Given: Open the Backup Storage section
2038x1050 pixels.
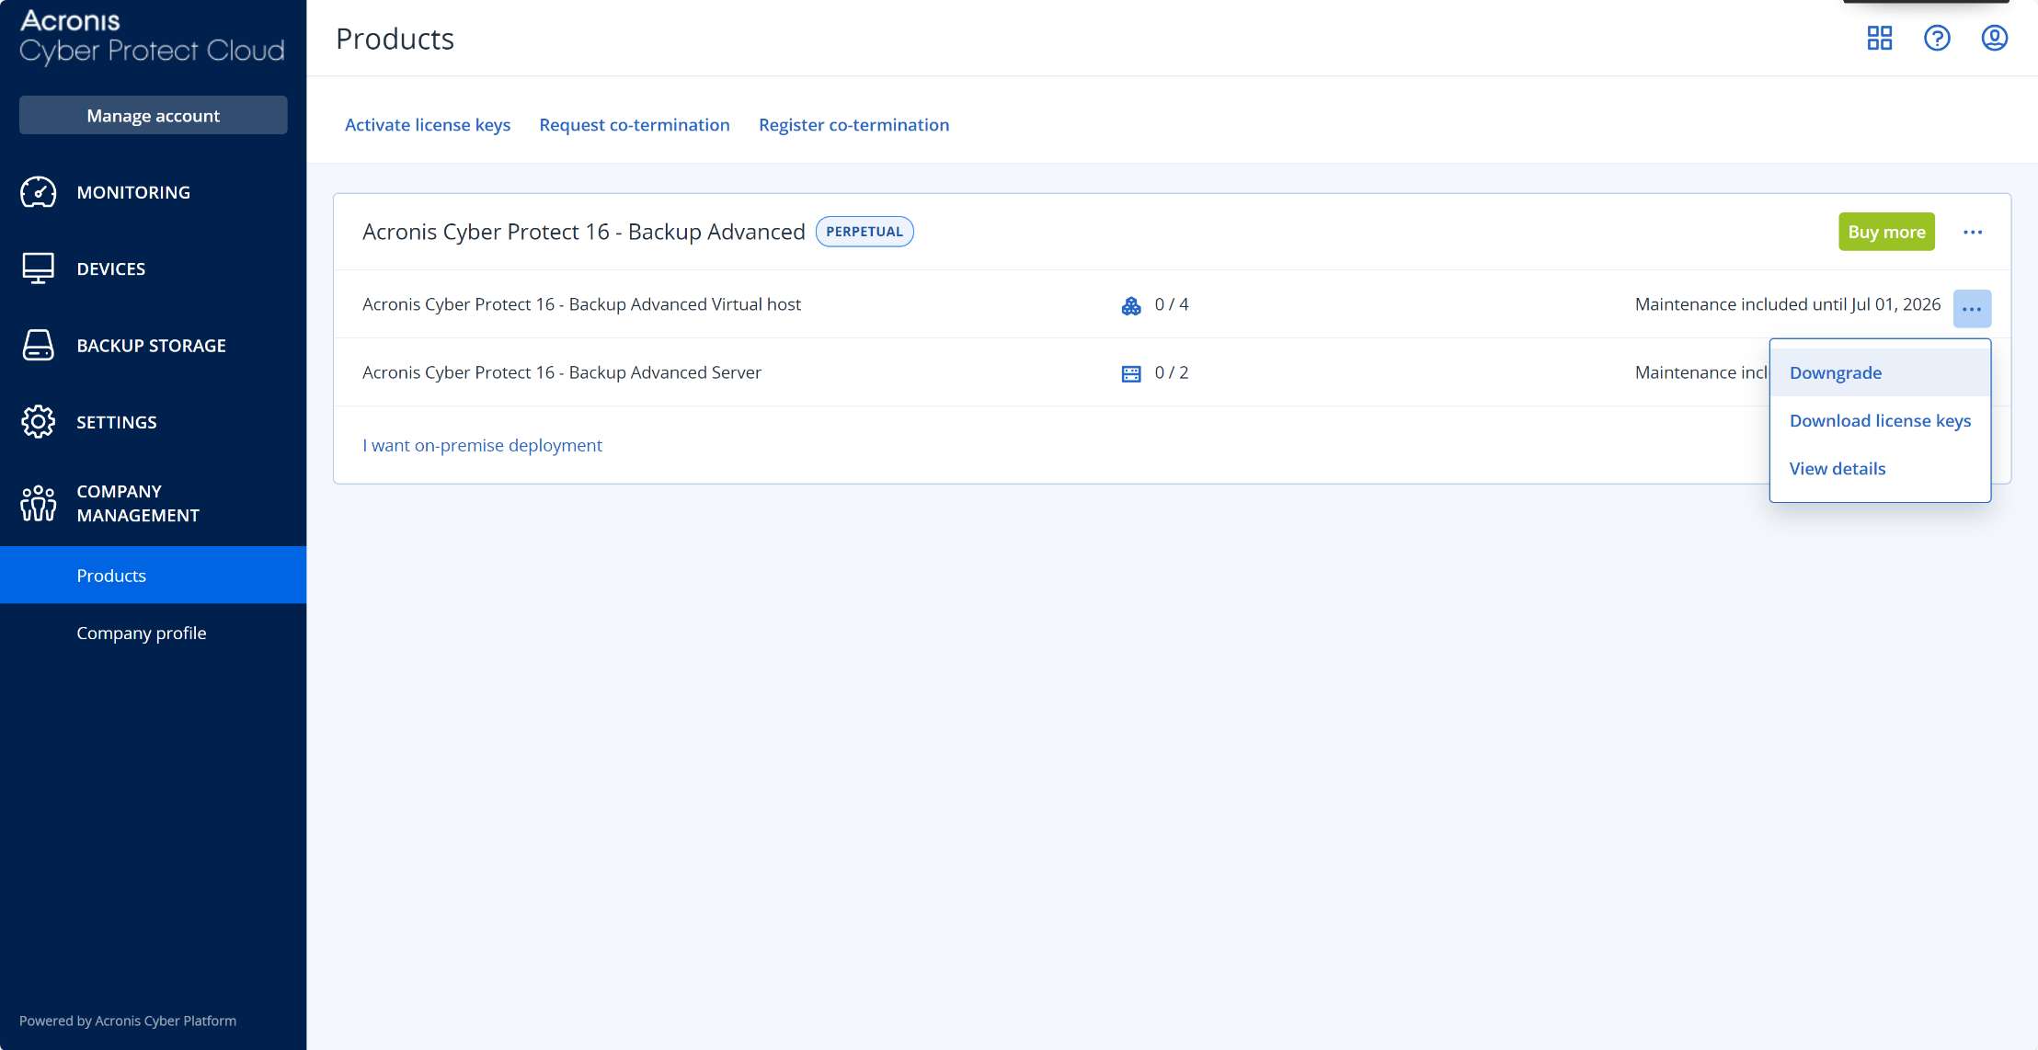Looking at the screenshot, I should [x=152, y=346].
